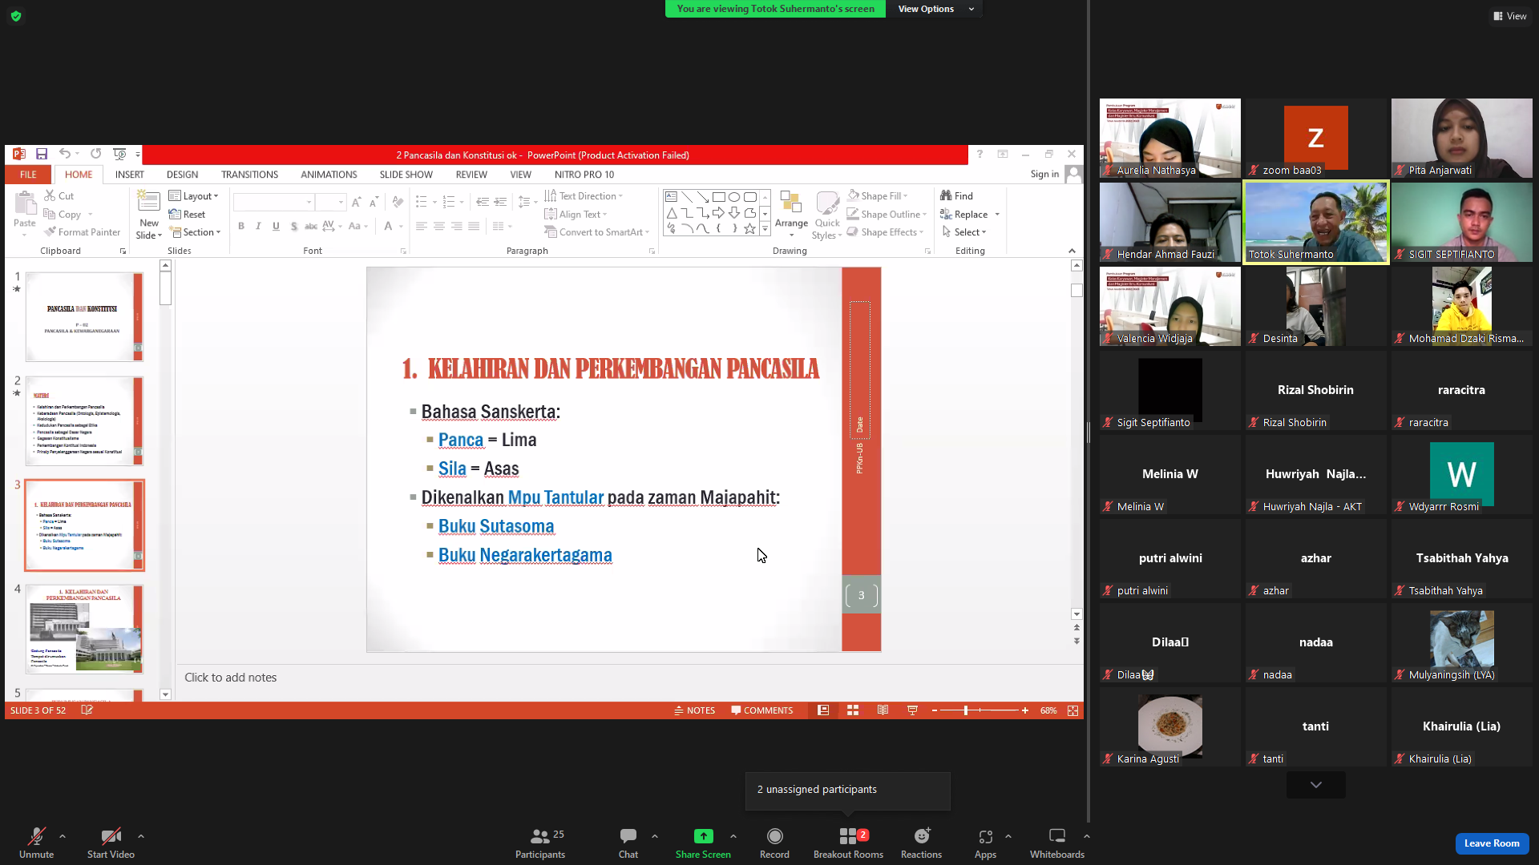This screenshot has width=1539, height=865.
Task: Open the Shape Outline dropdown
Action: pos(887,215)
